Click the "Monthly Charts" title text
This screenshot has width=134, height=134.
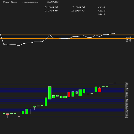(10, 2)
